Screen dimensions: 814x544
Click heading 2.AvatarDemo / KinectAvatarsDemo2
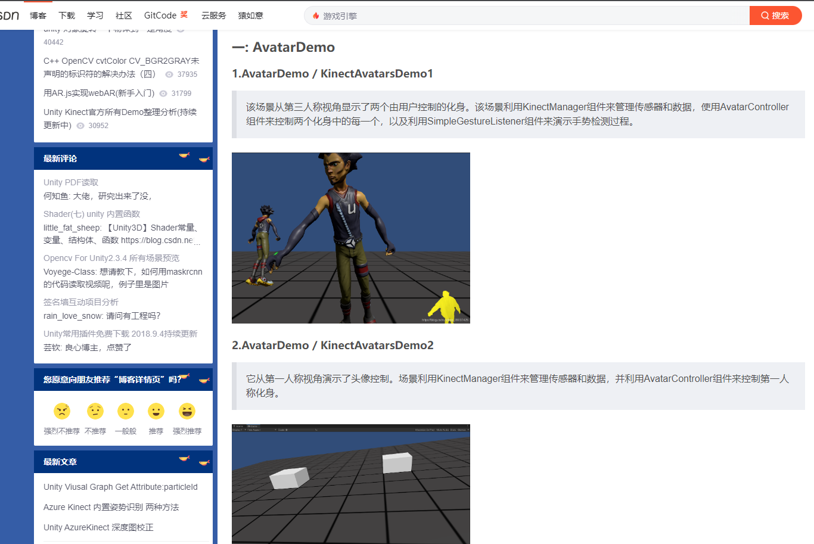333,345
